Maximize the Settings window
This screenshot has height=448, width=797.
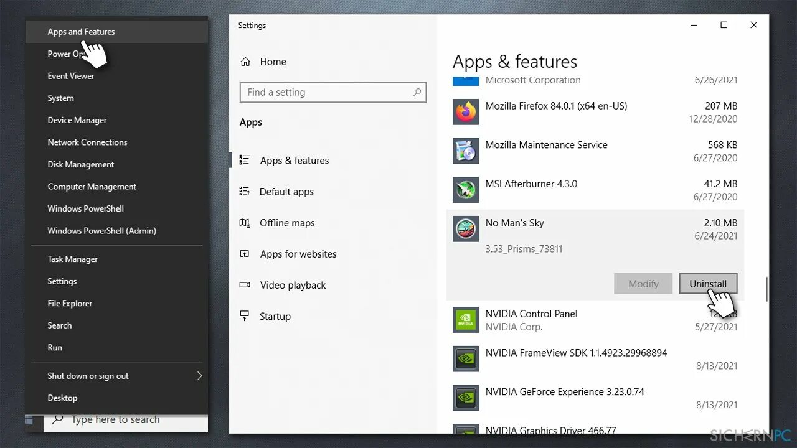coord(724,25)
